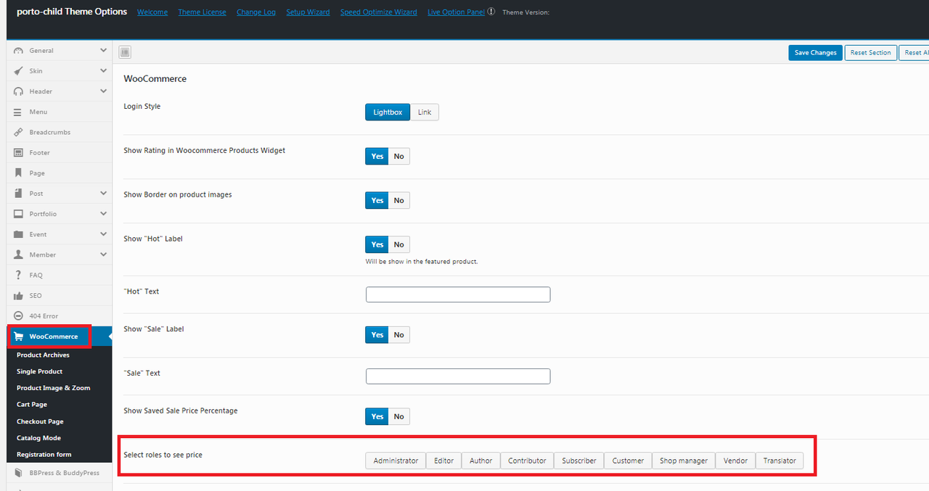This screenshot has height=491, width=929.
Task: Select Vendor role to see price
Action: point(735,461)
